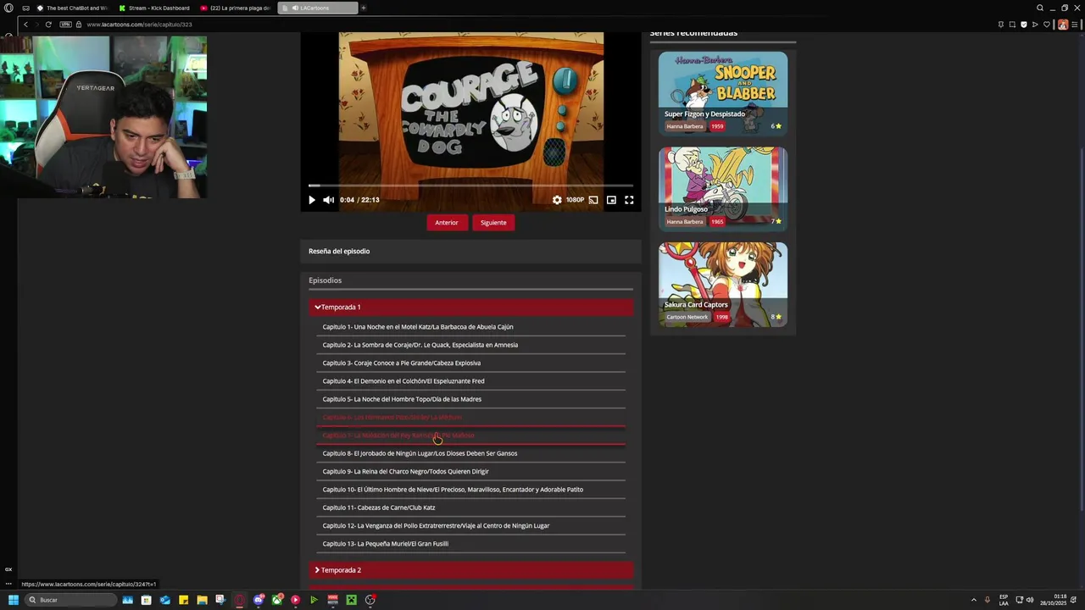
Task: Open Opera snapshot tool
Action: 1012,25
